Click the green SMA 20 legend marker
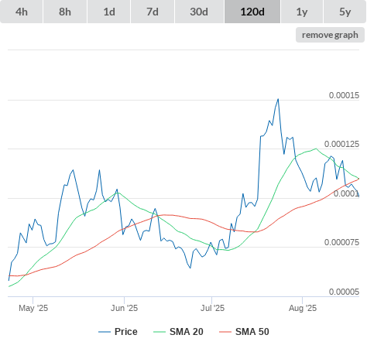The width and height of the screenshot is (367, 352). pyautogui.click(x=159, y=332)
